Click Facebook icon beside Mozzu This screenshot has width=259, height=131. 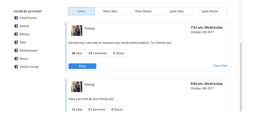coord(16,59)
